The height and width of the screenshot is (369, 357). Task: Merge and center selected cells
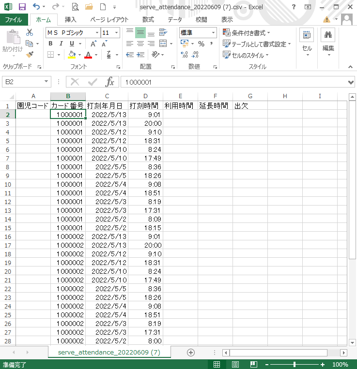[163, 44]
